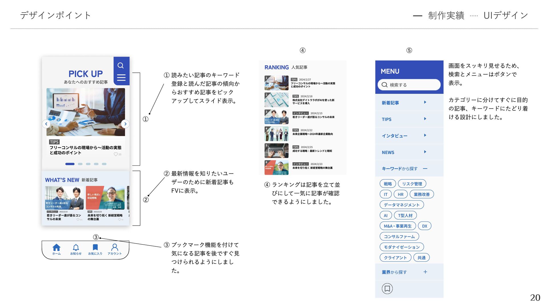Open the bookmark favorites icon in bottom bar

click(95, 247)
